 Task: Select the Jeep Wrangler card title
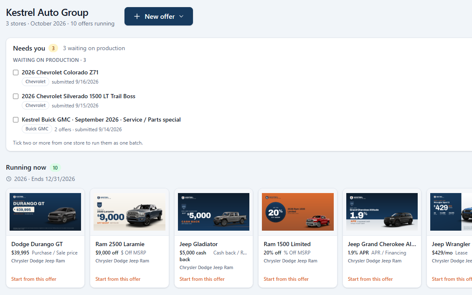[x=451, y=244]
